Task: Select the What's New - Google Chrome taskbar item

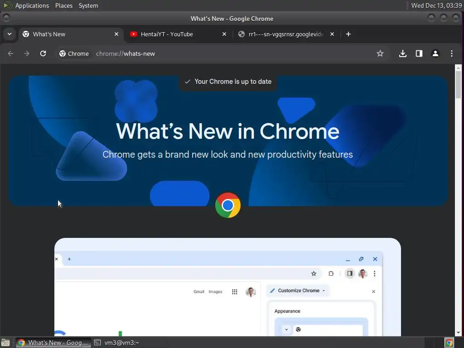Action: pos(53,343)
